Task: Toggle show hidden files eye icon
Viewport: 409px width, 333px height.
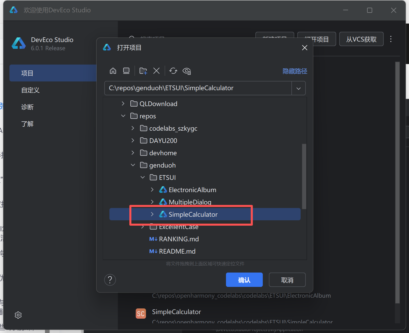Action: click(x=187, y=71)
